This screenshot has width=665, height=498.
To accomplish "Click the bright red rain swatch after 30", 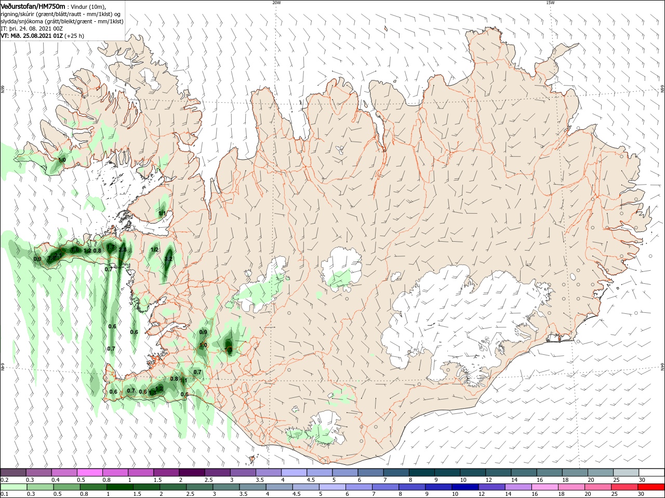I will click(x=651, y=487).
